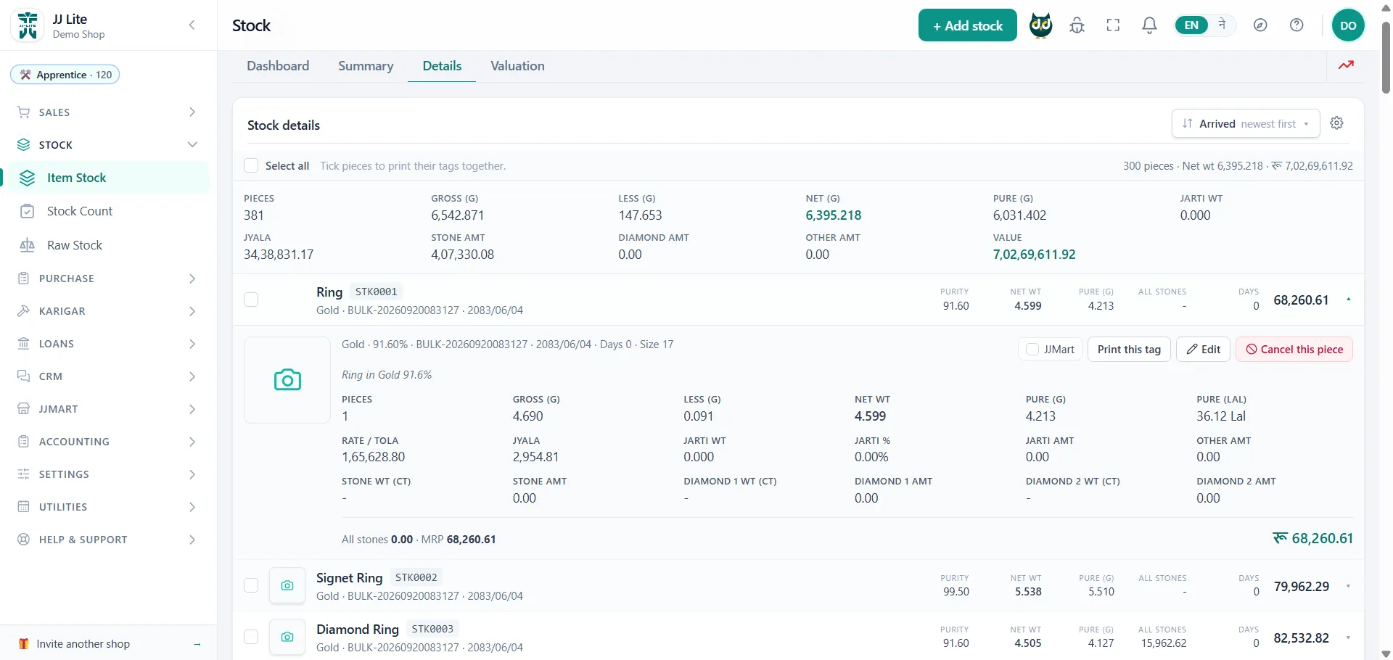Click Invite another shop
The height and width of the screenshot is (660, 1393).
pyautogui.click(x=109, y=644)
